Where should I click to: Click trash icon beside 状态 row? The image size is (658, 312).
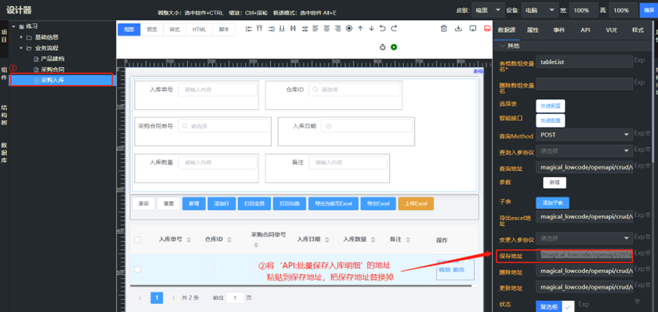click(x=637, y=301)
